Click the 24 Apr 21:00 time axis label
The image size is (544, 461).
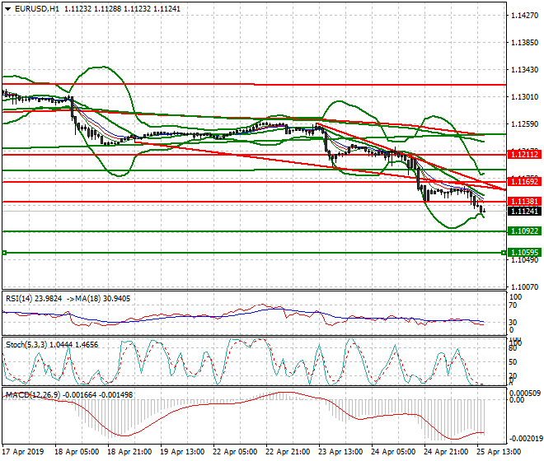(x=446, y=452)
